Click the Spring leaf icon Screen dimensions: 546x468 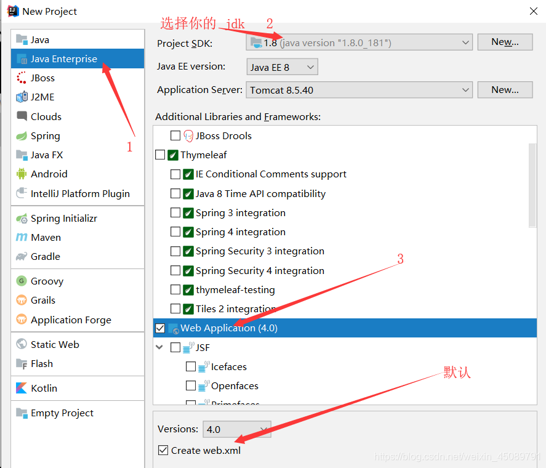(x=22, y=135)
